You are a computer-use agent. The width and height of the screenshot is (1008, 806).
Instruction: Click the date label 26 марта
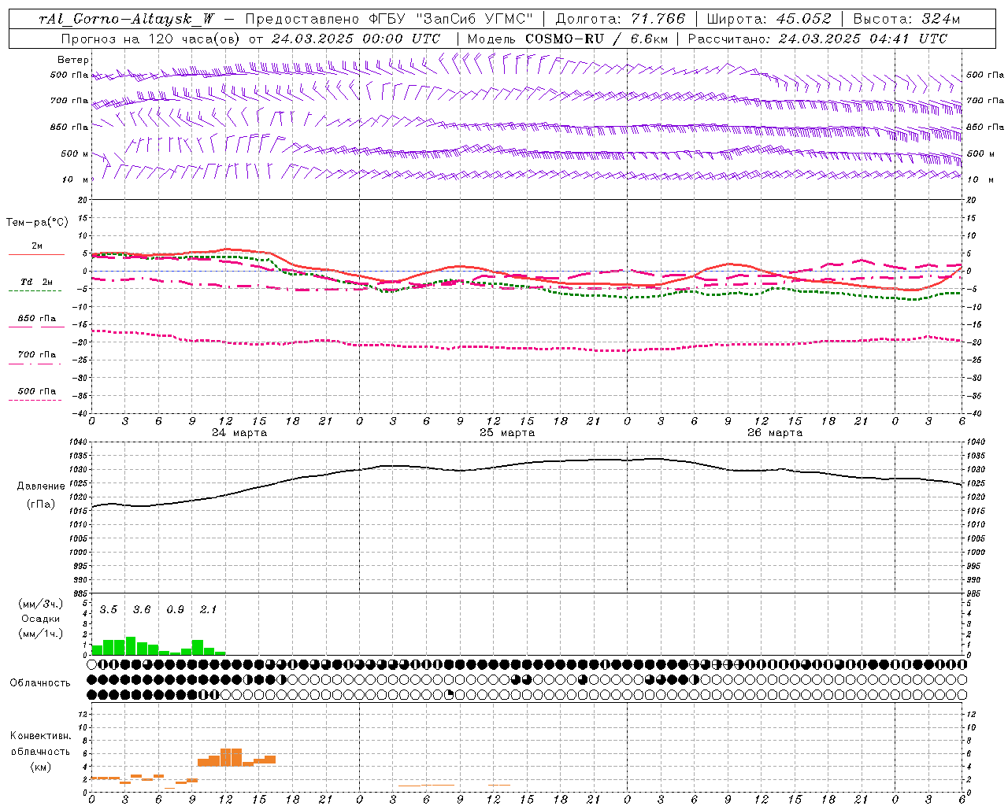(x=775, y=433)
